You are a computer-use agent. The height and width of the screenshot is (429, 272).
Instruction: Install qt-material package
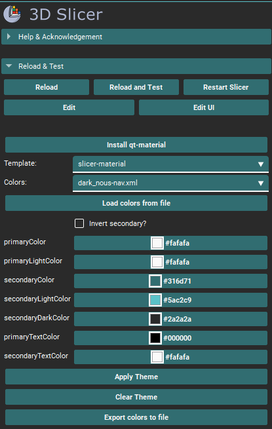tap(136, 145)
